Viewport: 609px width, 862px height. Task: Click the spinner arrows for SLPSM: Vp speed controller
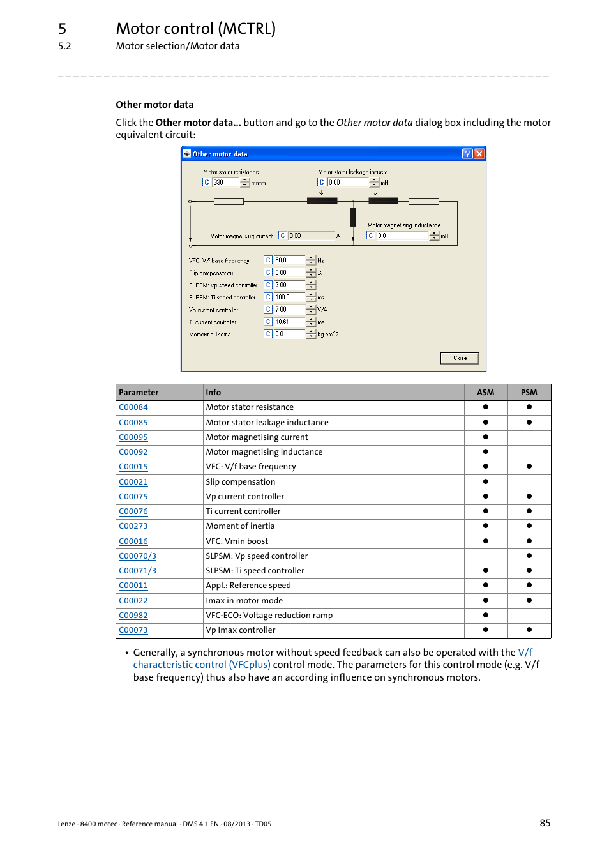(x=312, y=285)
